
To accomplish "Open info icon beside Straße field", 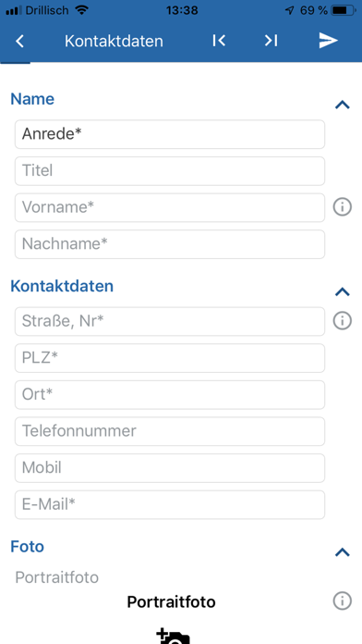I will [343, 321].
